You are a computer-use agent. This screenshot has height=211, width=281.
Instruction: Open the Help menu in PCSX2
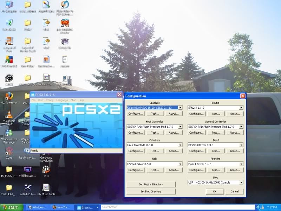[x=81, y=100]
